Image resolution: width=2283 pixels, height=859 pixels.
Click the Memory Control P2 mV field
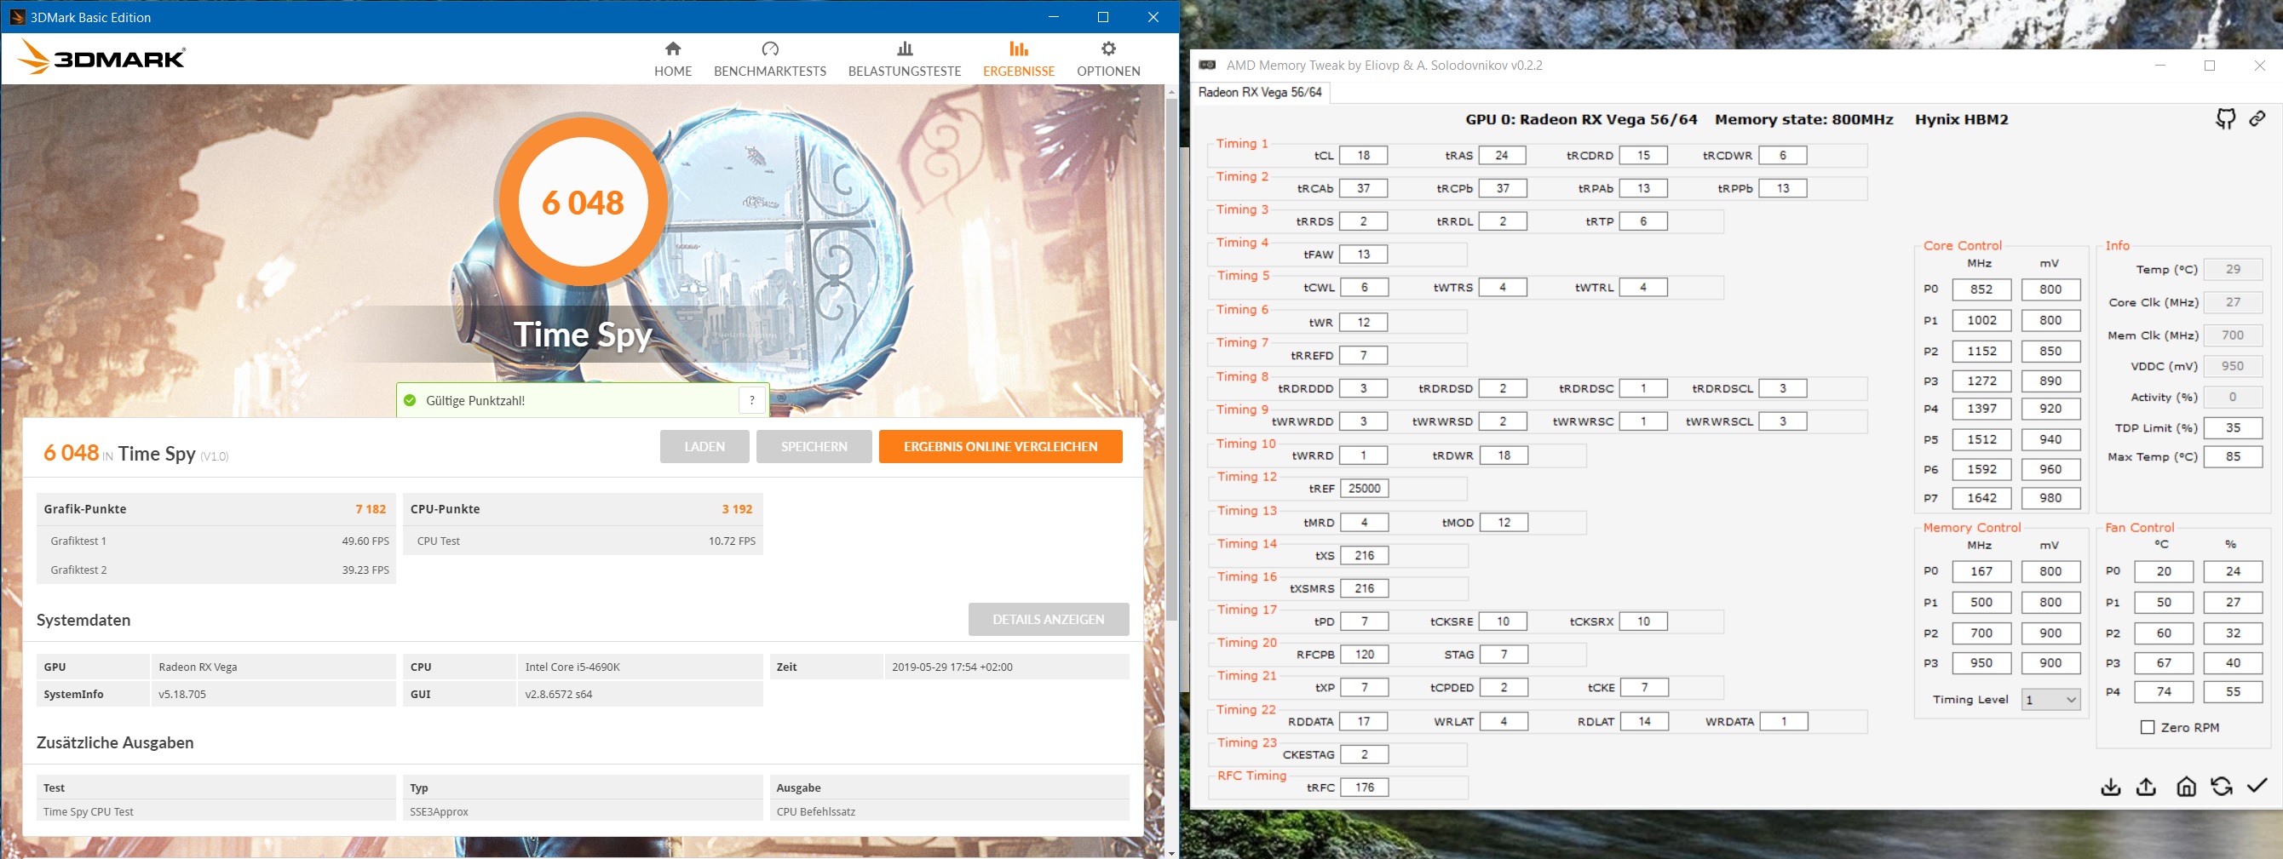[2050, 633]
